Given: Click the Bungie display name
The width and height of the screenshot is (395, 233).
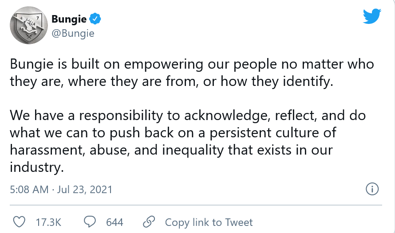Looking at the screenshot, I should click(x=70, y=19).
